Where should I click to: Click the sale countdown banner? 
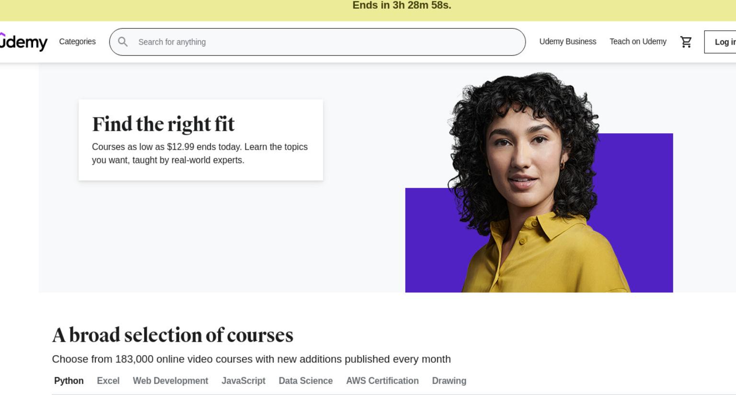click(x=368, y=10)
